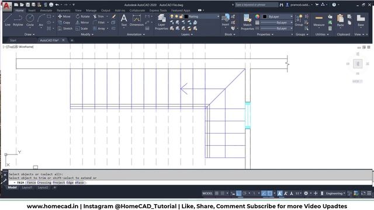Toggle annotation visibility in status bar
Screen dimensions: 374x210
click(280, 193)
